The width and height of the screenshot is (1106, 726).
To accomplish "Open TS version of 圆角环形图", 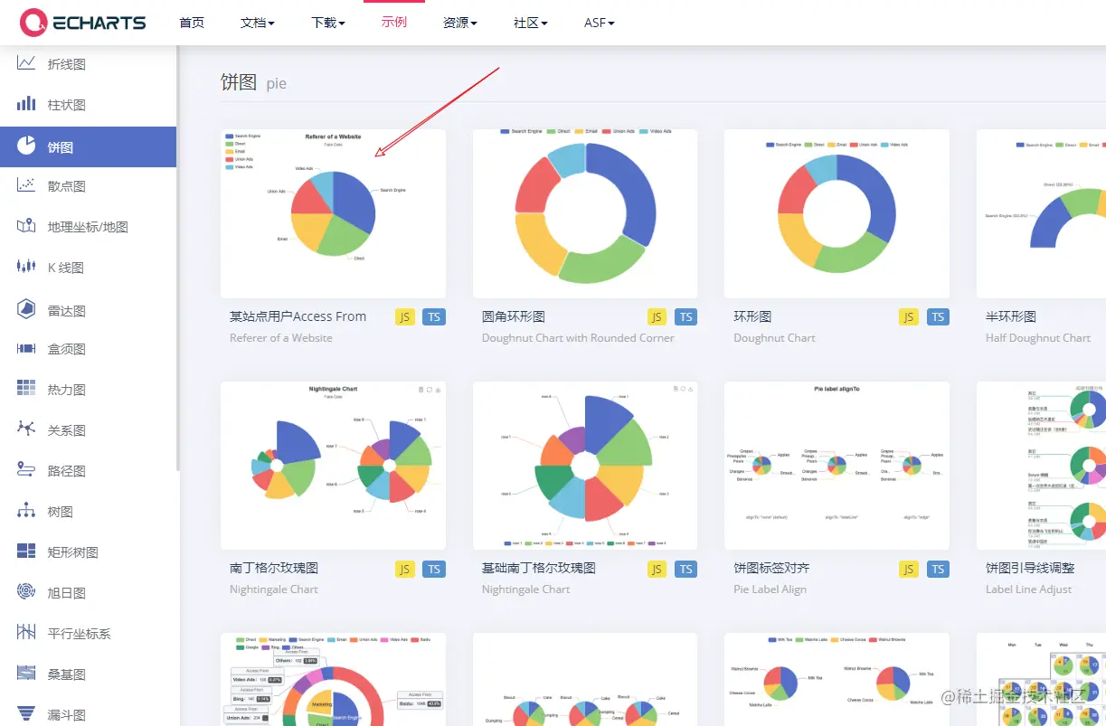I will pos(686,316).
